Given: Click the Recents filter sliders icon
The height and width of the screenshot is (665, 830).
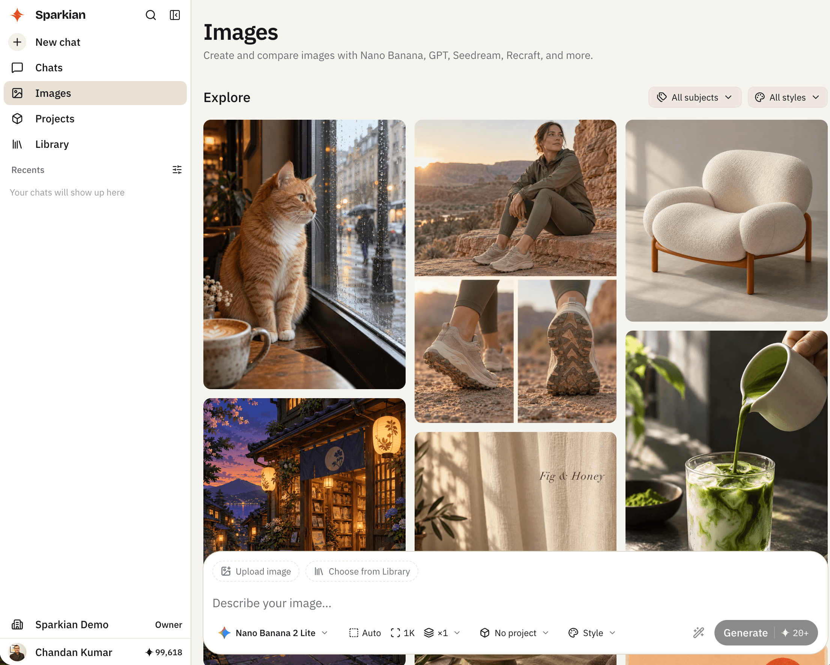Looking at the screenshot, I should [x=177, y=170].
